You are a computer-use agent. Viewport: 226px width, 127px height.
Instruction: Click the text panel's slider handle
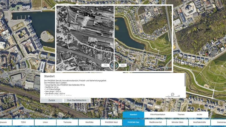[168, 96]
